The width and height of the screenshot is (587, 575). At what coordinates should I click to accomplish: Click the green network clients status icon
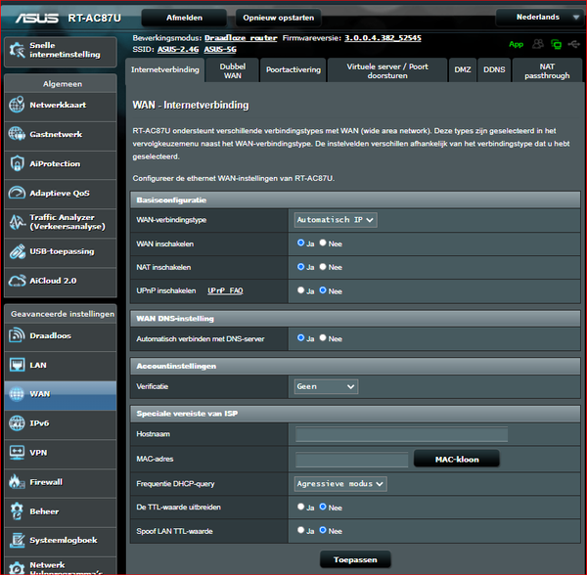point(557,44)
